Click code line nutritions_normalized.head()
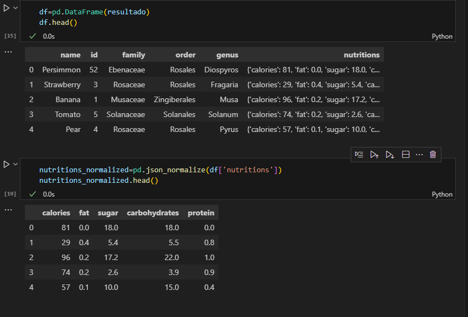 [98, 180]
